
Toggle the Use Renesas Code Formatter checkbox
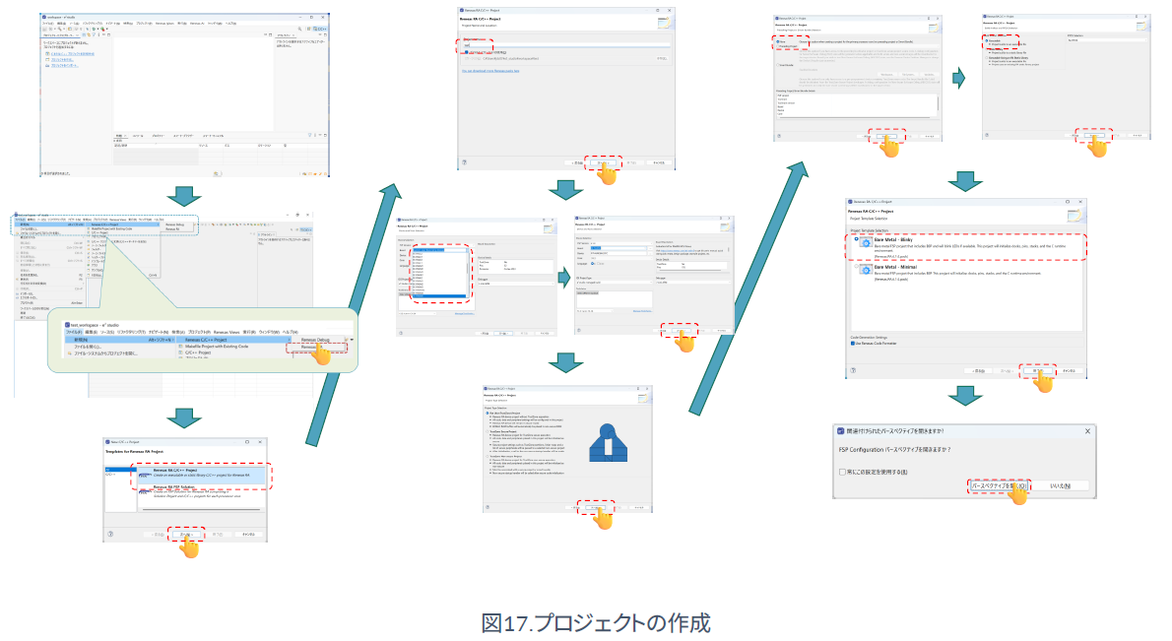853,344
